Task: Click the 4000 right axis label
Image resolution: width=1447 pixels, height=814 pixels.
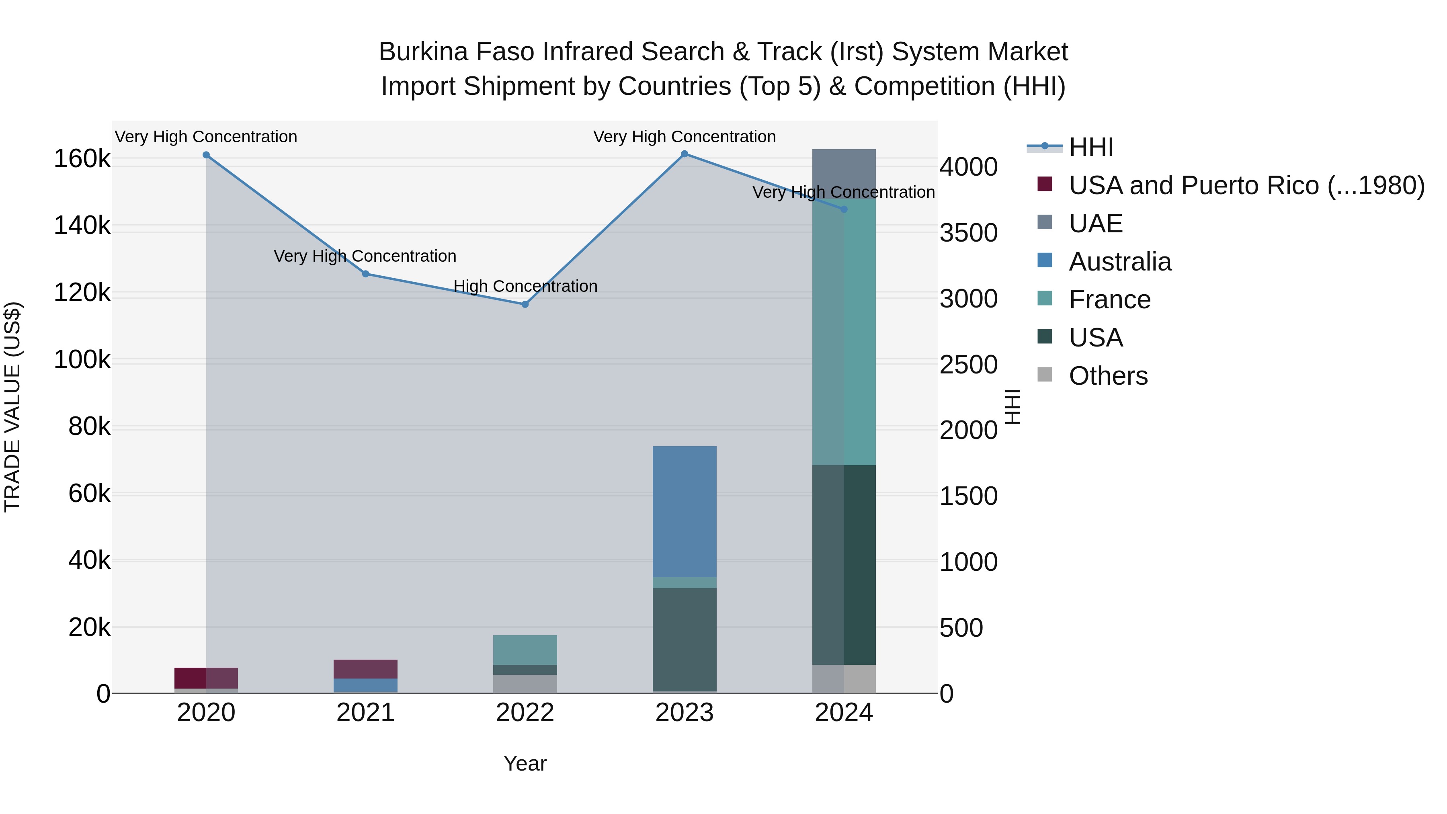Action: point(969,167)
